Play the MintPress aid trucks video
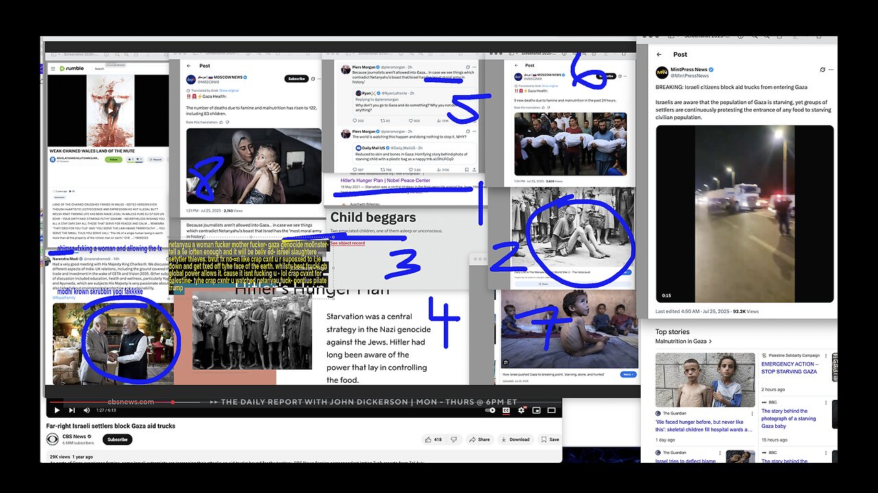878x493 pixels. pos(745,214)
